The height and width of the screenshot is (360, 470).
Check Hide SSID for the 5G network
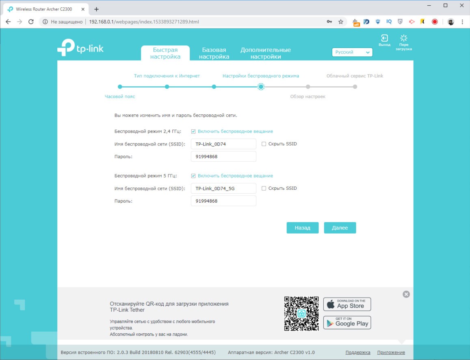click(264, 189)
